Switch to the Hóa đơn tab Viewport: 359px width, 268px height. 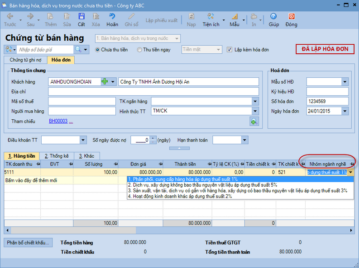point(61,60)
